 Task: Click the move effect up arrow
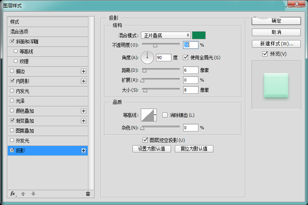tap(23, 194)
